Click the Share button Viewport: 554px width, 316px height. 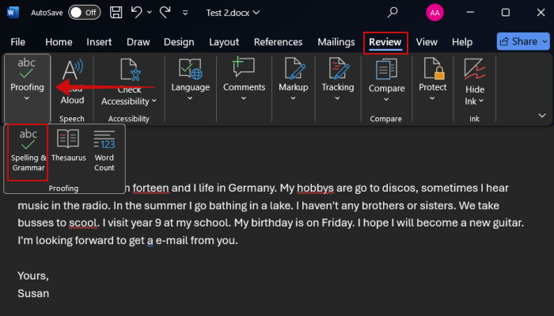(x=523, y=41)
